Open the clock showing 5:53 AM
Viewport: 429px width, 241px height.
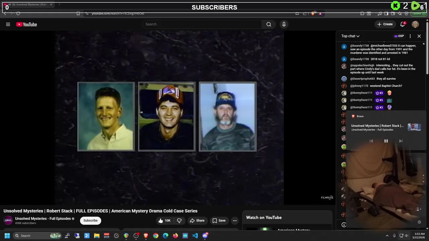tap(419, 236)
